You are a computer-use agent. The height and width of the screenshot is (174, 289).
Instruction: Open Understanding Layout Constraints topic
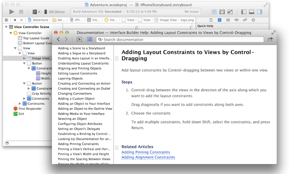click(x=83, y=63)
